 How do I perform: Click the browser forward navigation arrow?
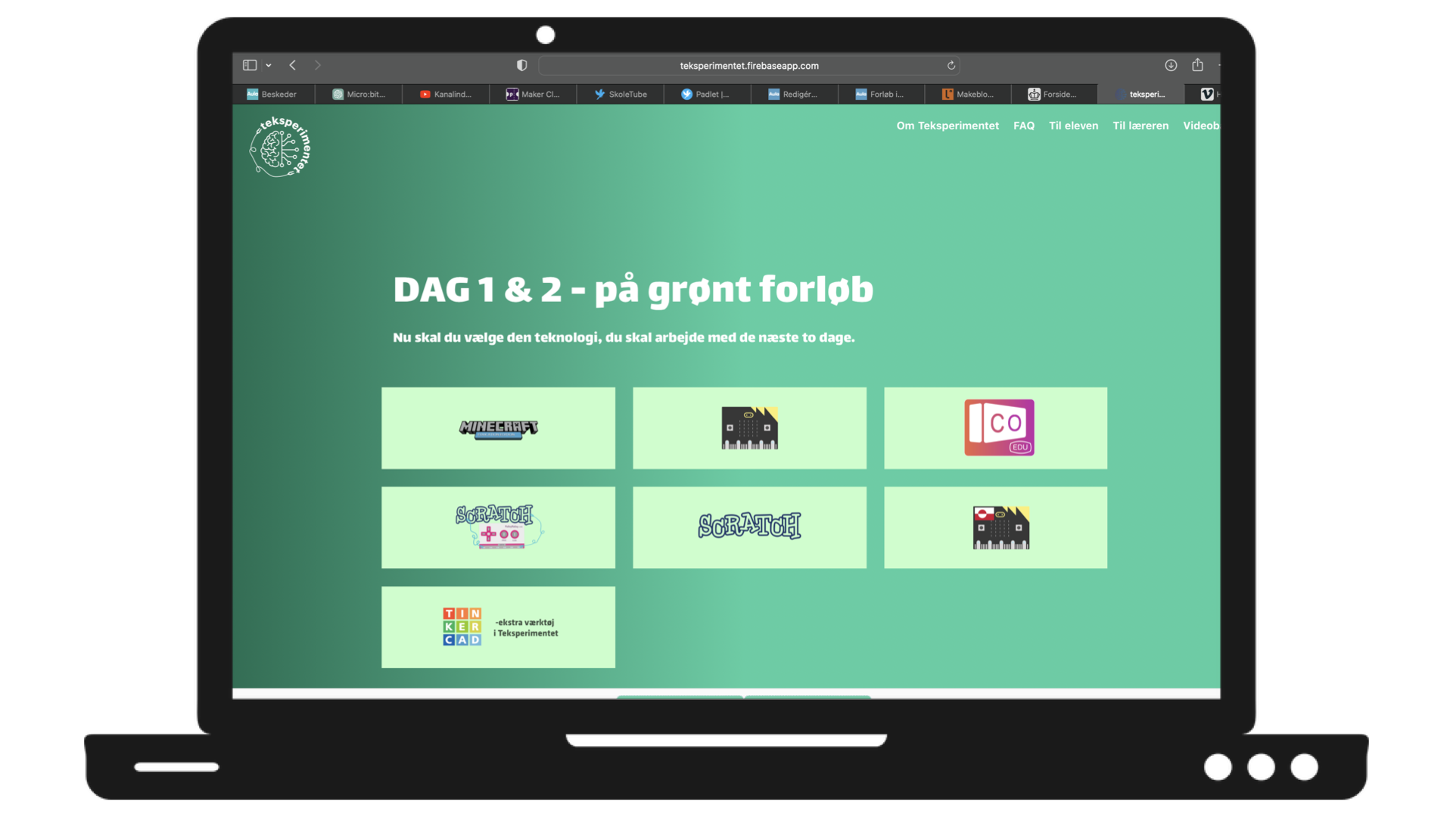pos(317,65)
